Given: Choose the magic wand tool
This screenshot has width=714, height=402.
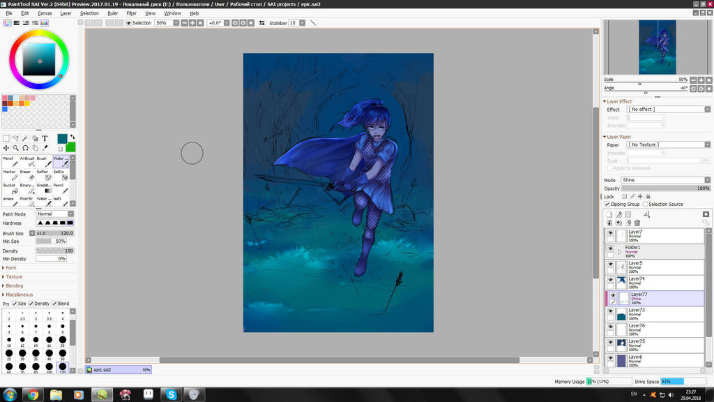Looking at the screenshot, I should coord(25,138).
